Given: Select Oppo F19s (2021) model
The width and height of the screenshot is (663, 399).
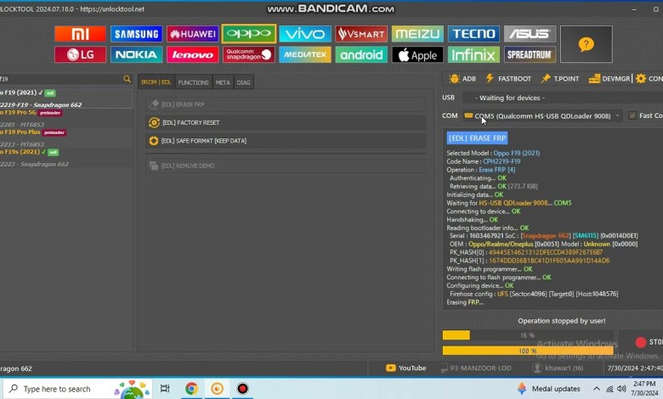Looking at the screenshot, I should point(29,152).
